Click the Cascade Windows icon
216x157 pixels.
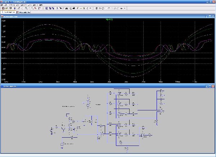[50, 8]
